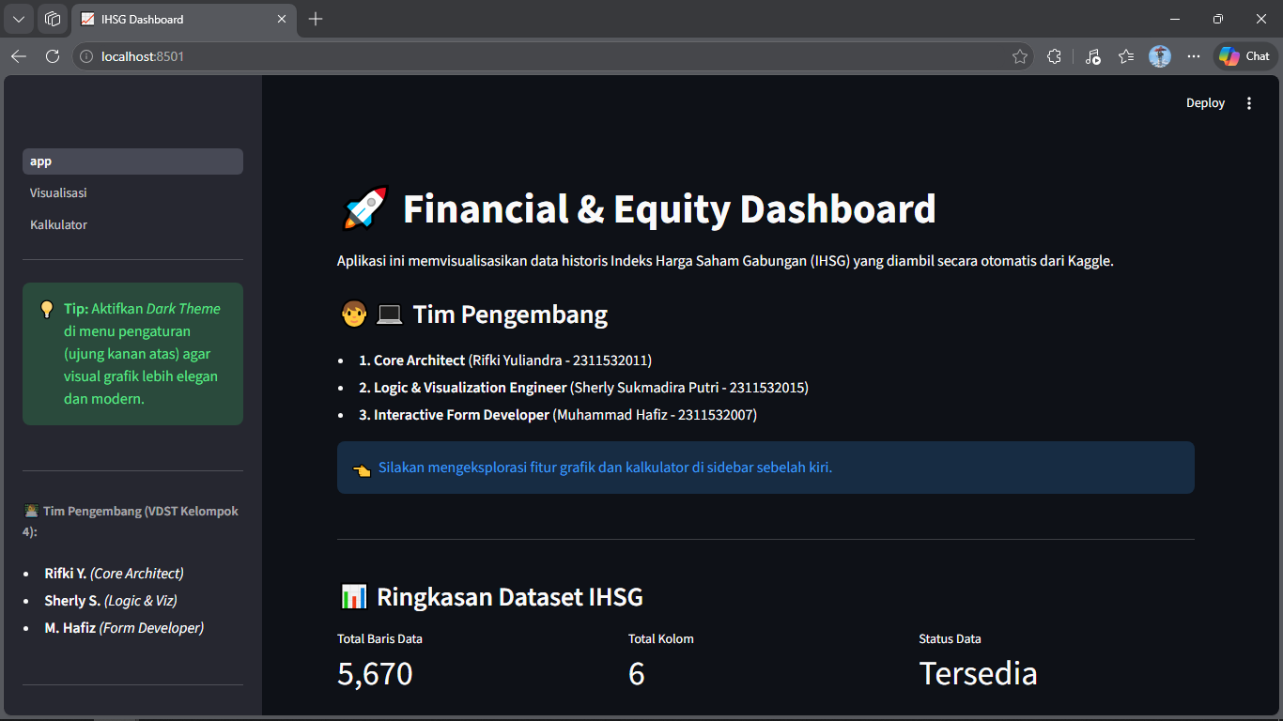Select the Interactive Form Developer item
This screenshot has width=1283, height=721.
558,415
